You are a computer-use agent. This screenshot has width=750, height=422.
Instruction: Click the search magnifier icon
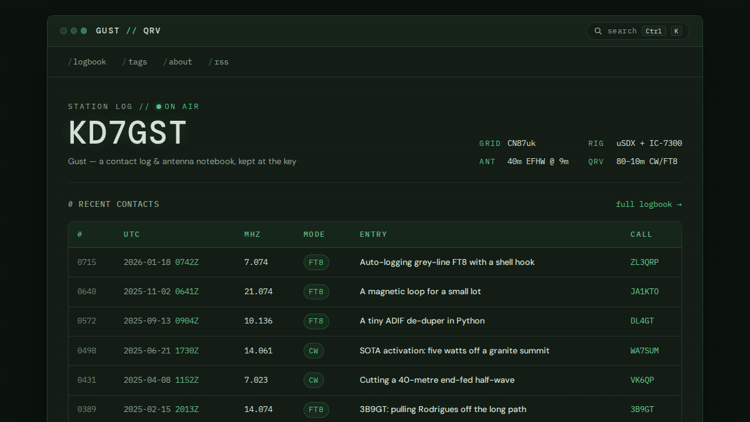click(x=598, y=31)
